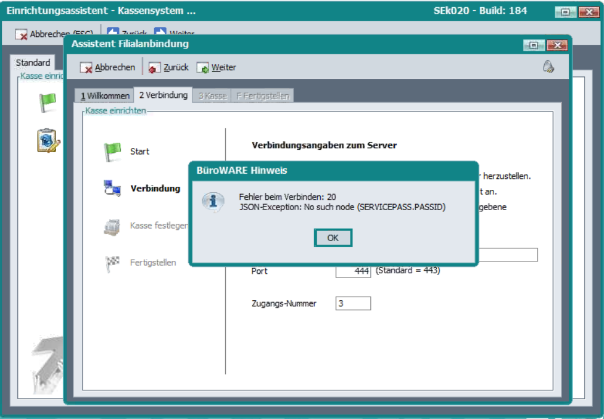Click the checkered flag Fertigstellen icon
Image resolution: width=604 pixels, height=419 pixels.
112,263
